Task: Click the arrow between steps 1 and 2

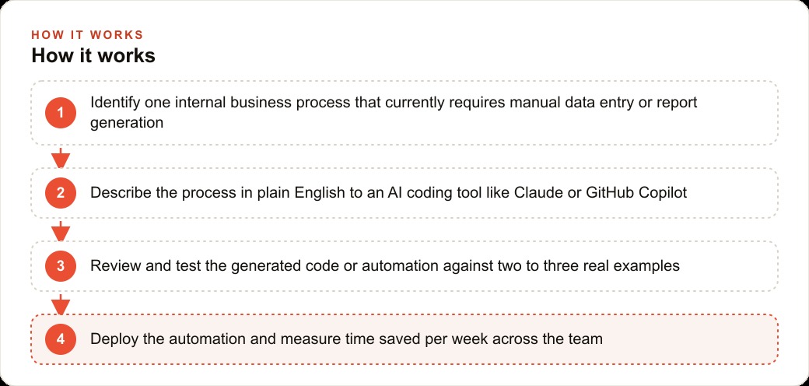Action: (x=61, y=158)
